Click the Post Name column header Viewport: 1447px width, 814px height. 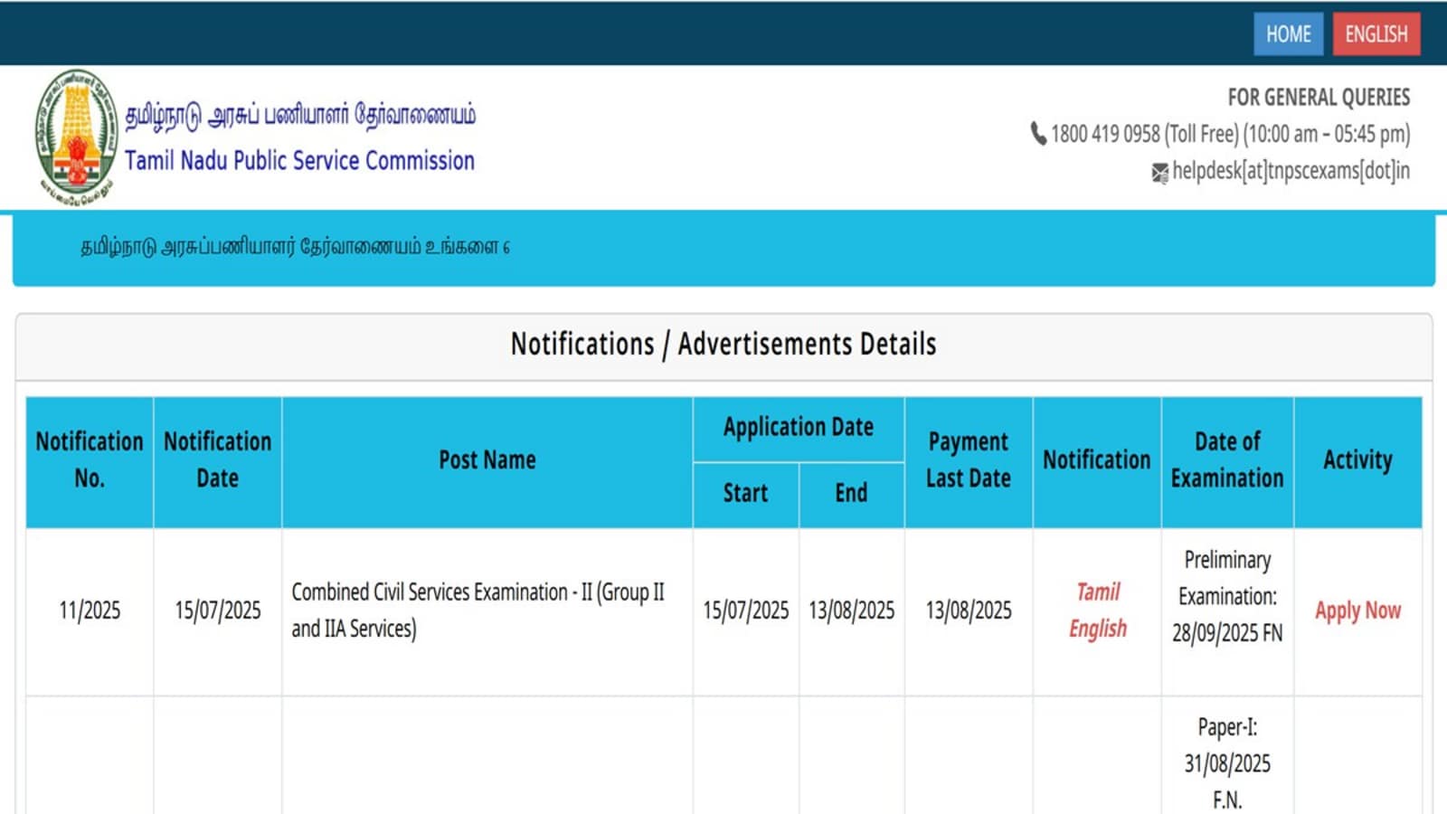(487, 460)
